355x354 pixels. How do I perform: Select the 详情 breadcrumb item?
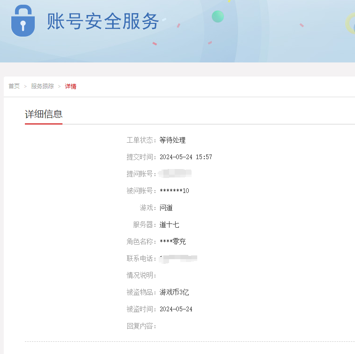coord(70,86)
